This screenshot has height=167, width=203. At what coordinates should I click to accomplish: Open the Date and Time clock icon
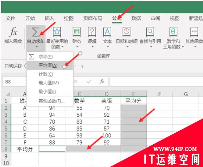click(x=126, y=32)
